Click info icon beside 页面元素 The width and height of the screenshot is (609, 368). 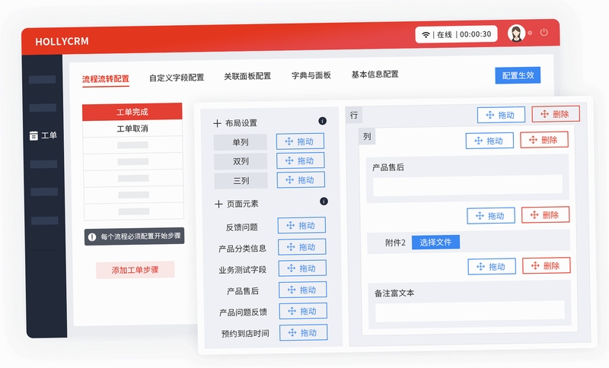click(x=324, y=201)
